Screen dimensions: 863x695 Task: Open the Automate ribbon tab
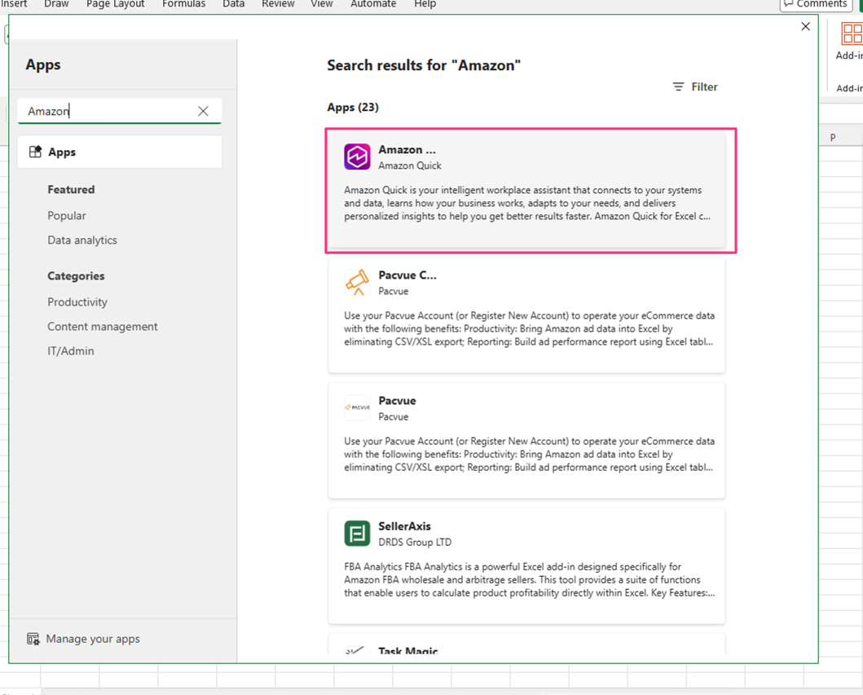pyautogui.click(x=373, y=4)
